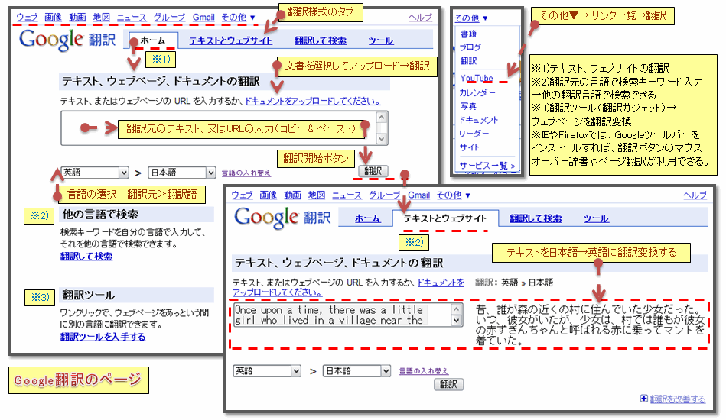
Task: Select サイト in その他 list
Action: coord(469,147)
